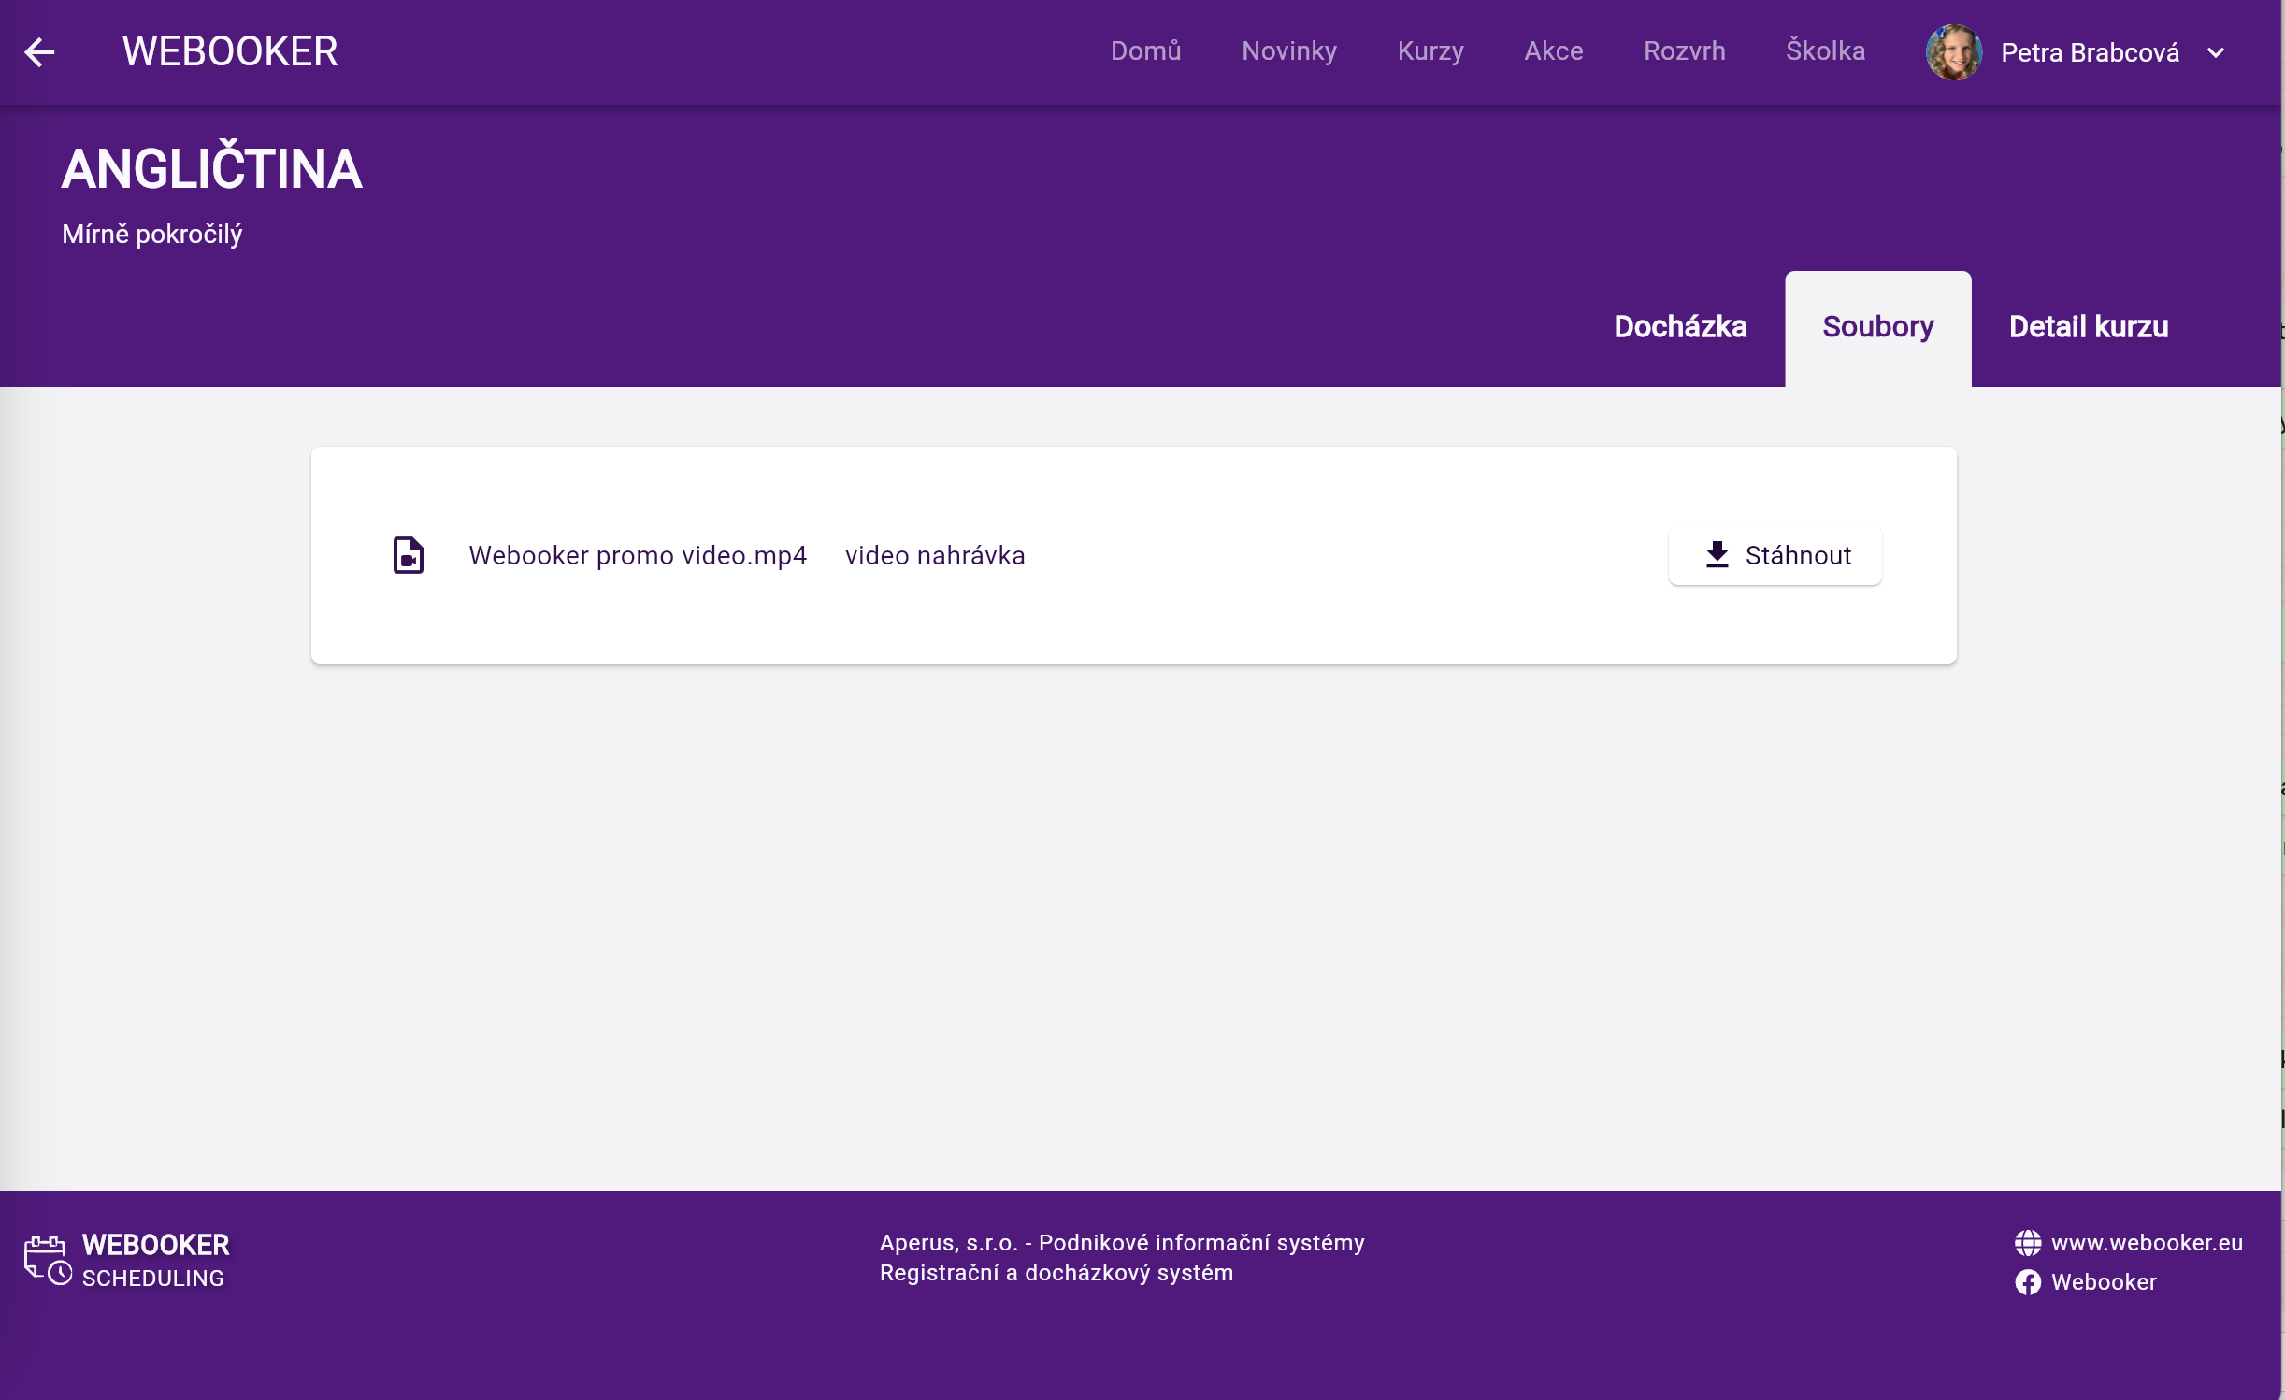This screenshot has height=1400, width=2285.
Task: Go to Domů in navigation
Action: point(1145,51)
